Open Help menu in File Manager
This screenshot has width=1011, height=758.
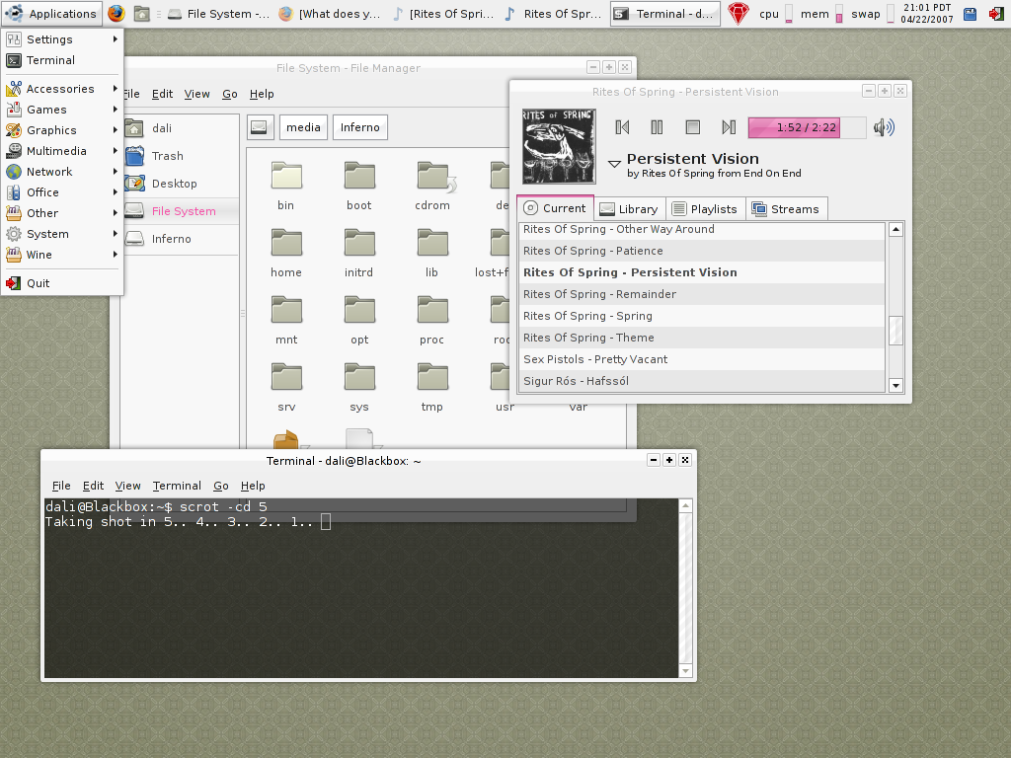tap(262, 94)
